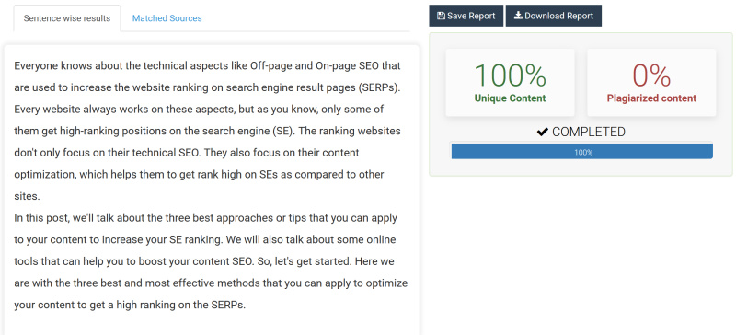Open the Sentence wise results tab
This screenshot has width=736, height=335.
pyautogui.click(x=67, y=18)
